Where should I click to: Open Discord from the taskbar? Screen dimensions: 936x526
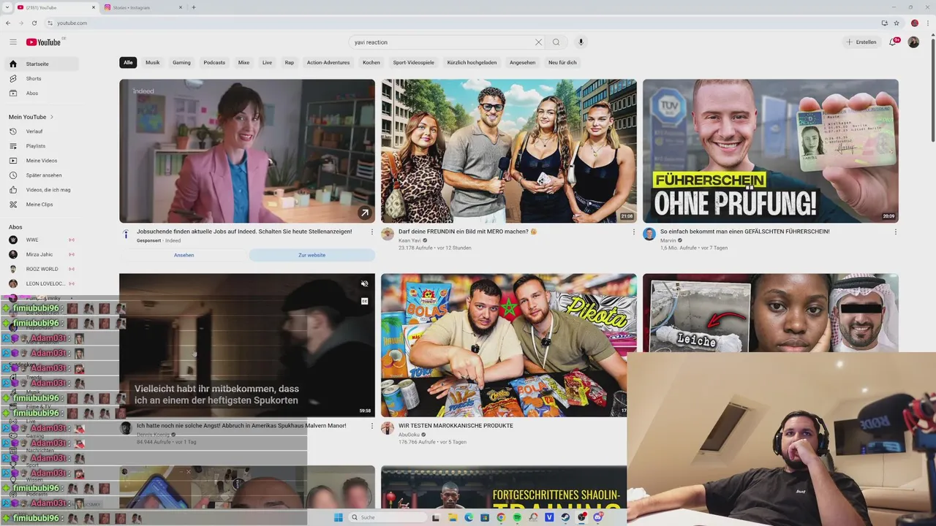pos(597,517)
